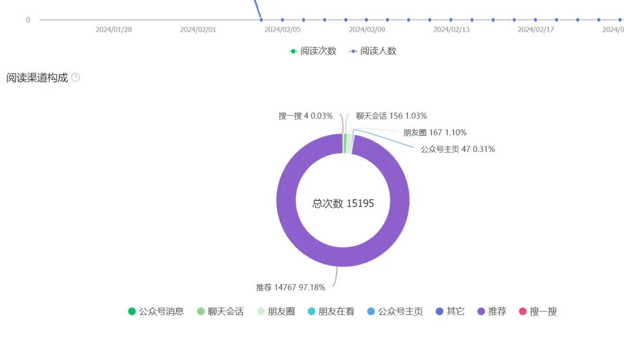Toggle 推荐 legend entry

point(492,311)
